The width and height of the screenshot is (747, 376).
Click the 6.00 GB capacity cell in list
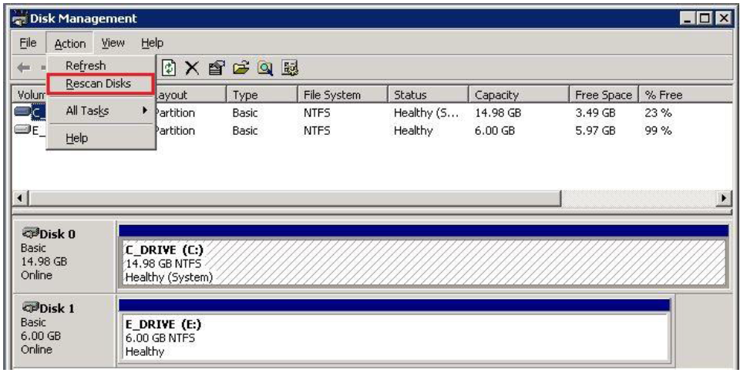494,130
